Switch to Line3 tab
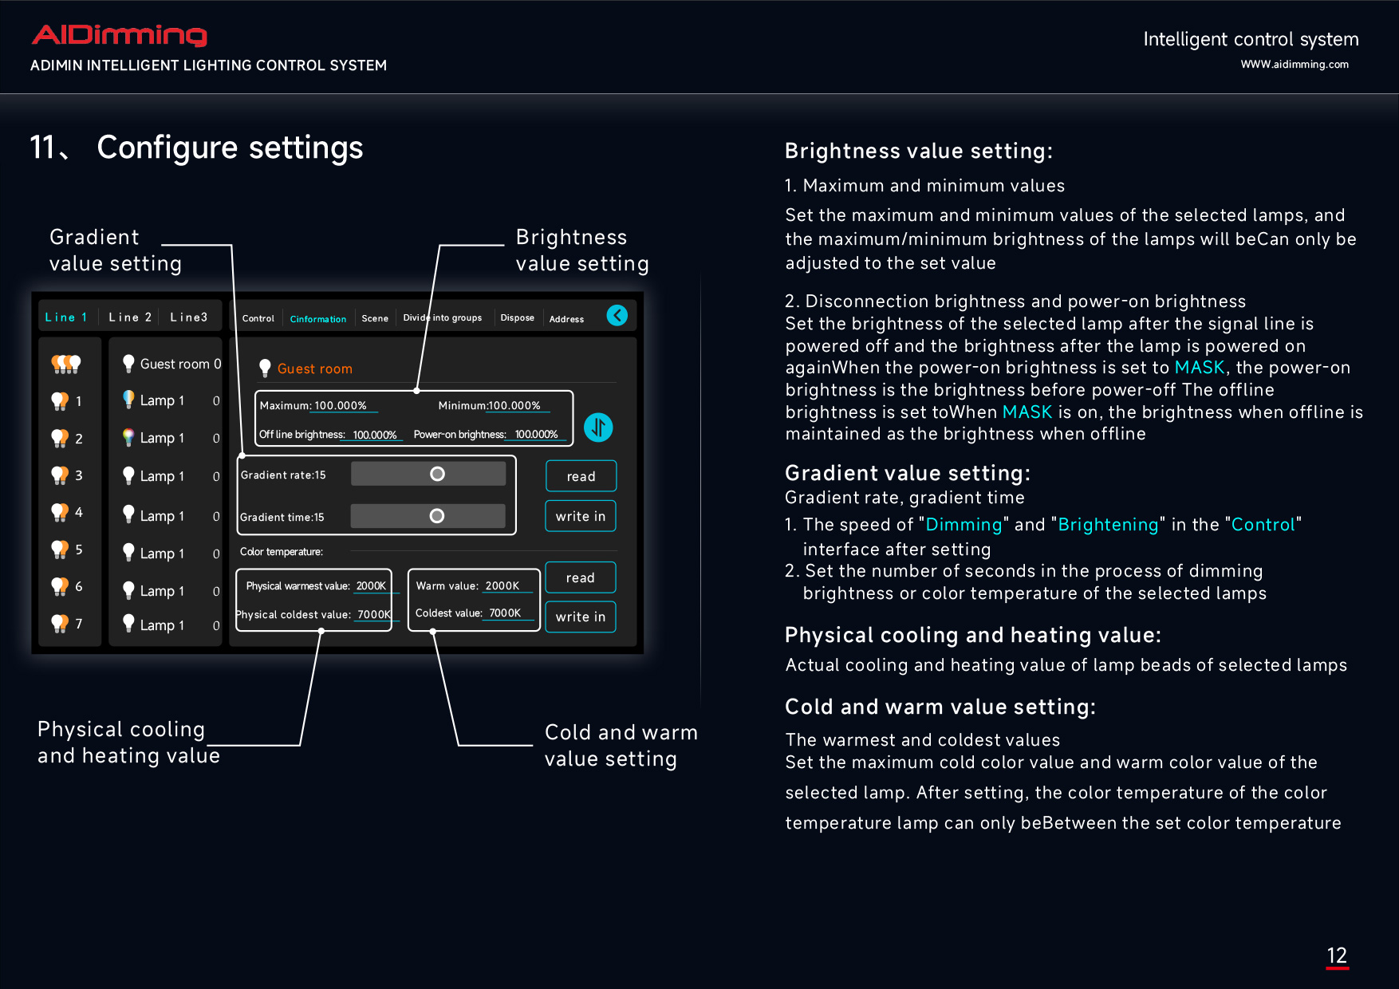Image resolution: width=1399 pixels, height=989 pixels. click(189, 317)
